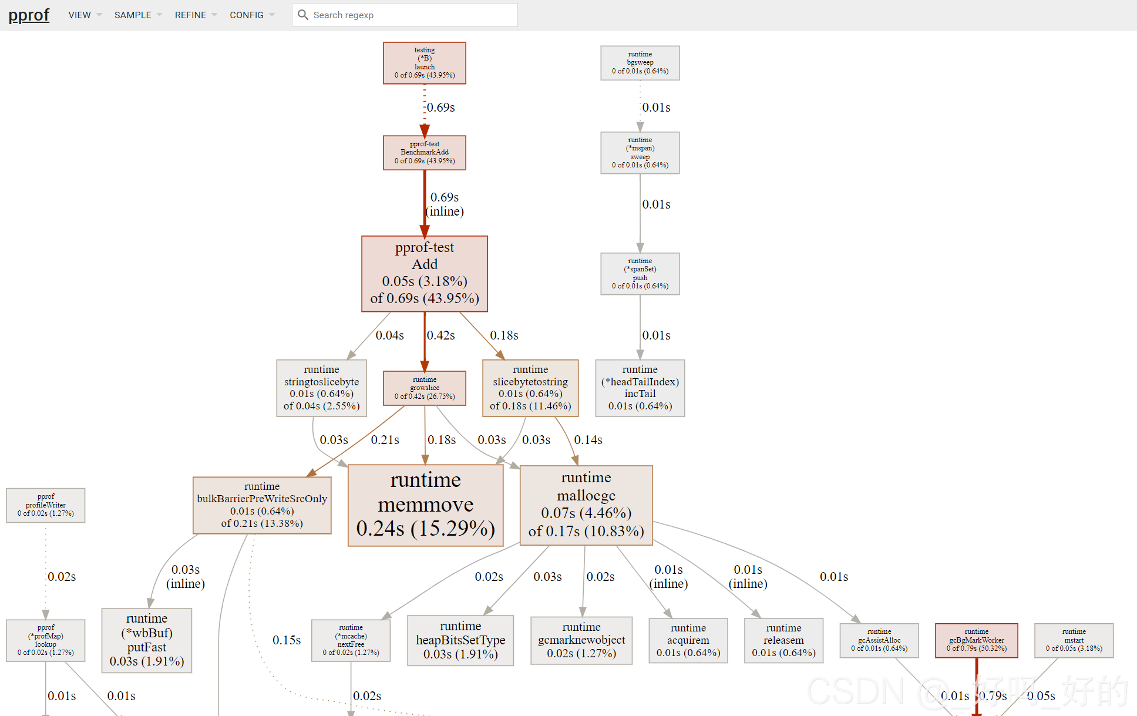Select the pprof-test BenchmarkAdd node
The height and width of the screenshot is (716, 1137).
pos(425,153)
